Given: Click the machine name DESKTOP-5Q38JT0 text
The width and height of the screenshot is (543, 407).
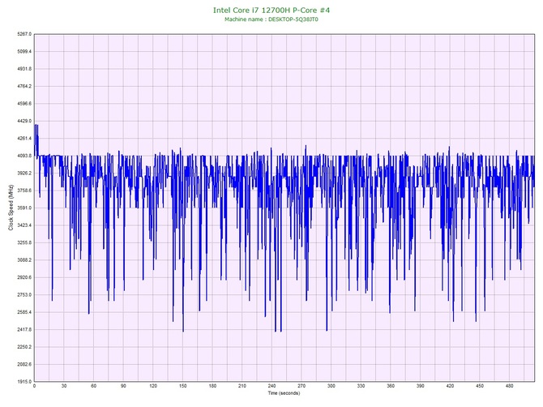Looking at the screenshot, I should (293, 19).
